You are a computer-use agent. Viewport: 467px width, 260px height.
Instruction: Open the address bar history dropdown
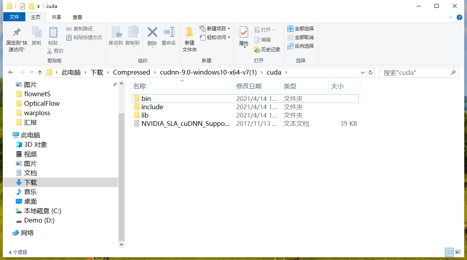click(x=362, y=72)
